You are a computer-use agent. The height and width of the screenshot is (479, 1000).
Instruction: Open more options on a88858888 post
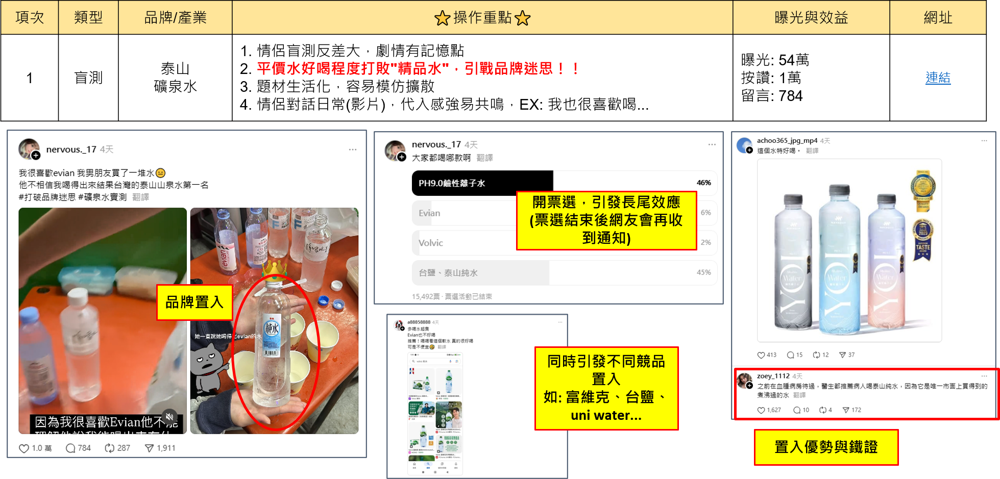tap(560, 322)
